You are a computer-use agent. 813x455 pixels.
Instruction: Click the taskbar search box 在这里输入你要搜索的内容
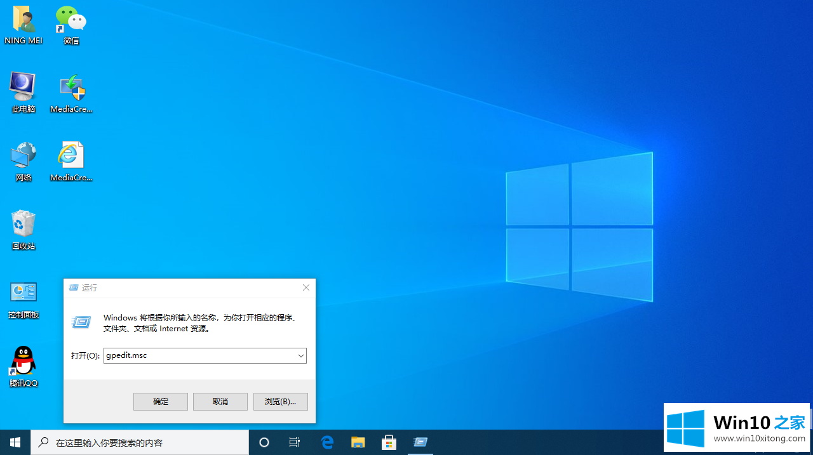140,442
